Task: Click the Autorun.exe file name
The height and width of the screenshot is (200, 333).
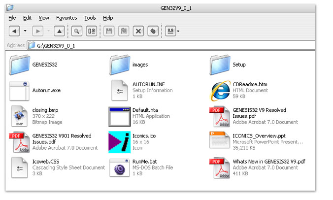Action: pyautogui.click(x=46, y=91)
